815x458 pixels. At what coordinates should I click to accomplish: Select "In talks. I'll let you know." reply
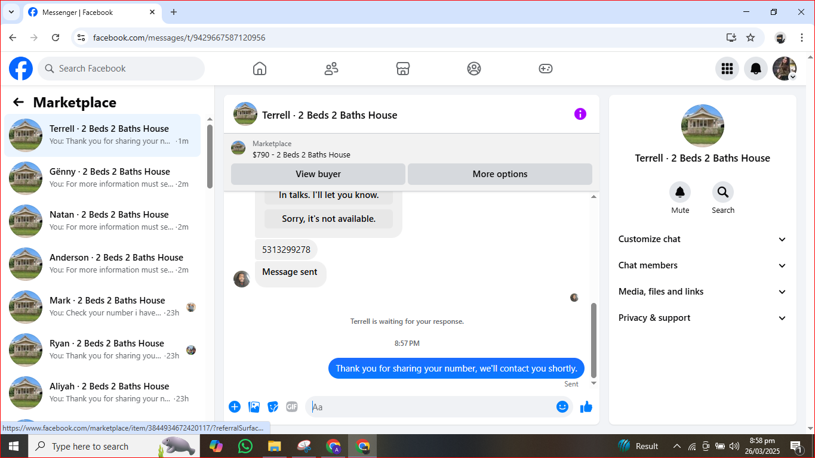(328, 195)
